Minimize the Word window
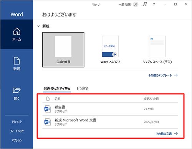Image resolution: width=192 pixels, height=149 pixels. pos(165,4)
